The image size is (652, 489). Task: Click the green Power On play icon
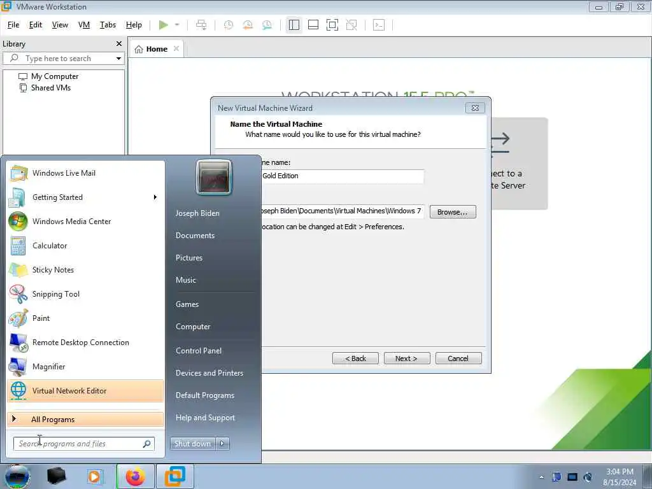164,25
